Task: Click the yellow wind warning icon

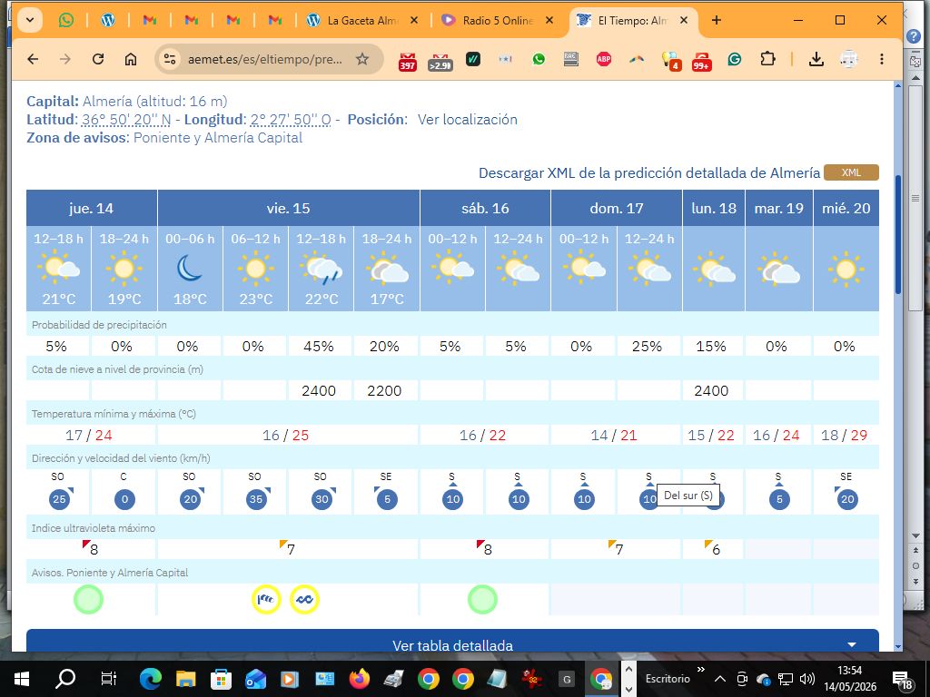Action: point(266,599)
